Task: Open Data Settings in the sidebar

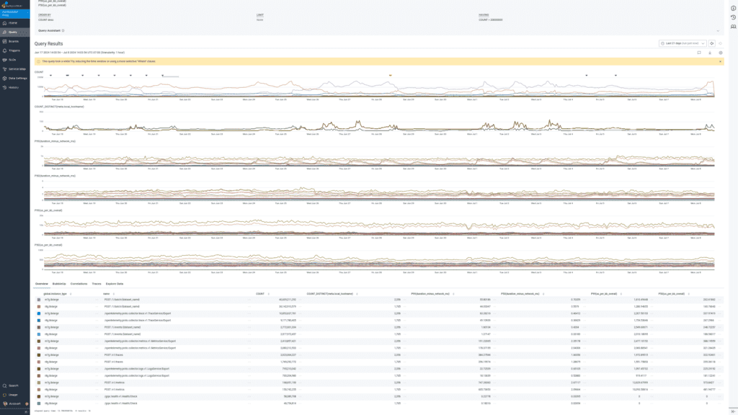Action: pos(14,78)
